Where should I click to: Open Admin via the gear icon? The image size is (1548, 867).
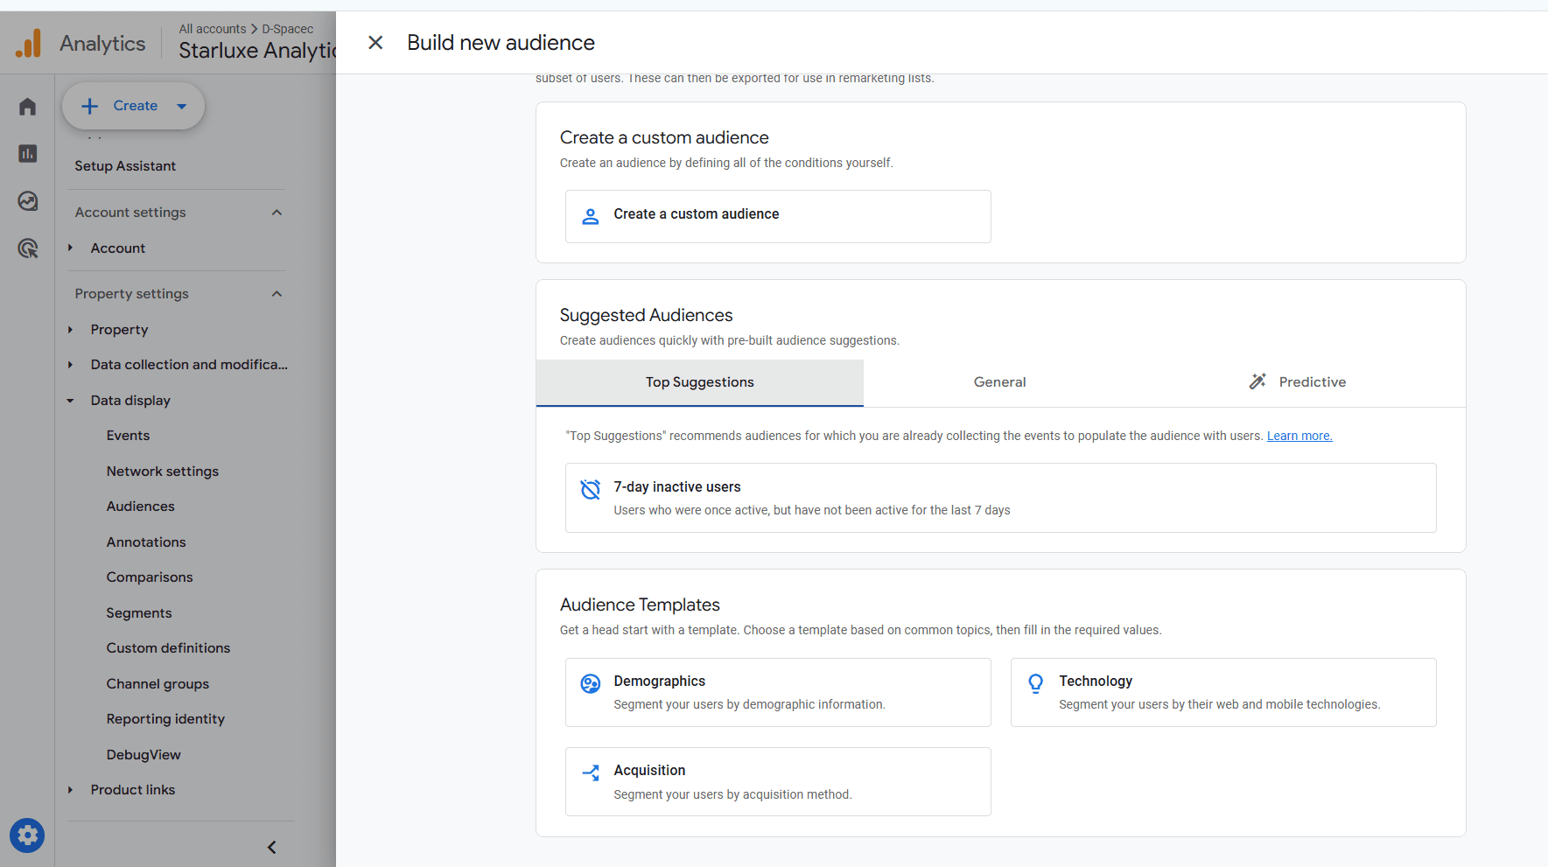point(26,836)
